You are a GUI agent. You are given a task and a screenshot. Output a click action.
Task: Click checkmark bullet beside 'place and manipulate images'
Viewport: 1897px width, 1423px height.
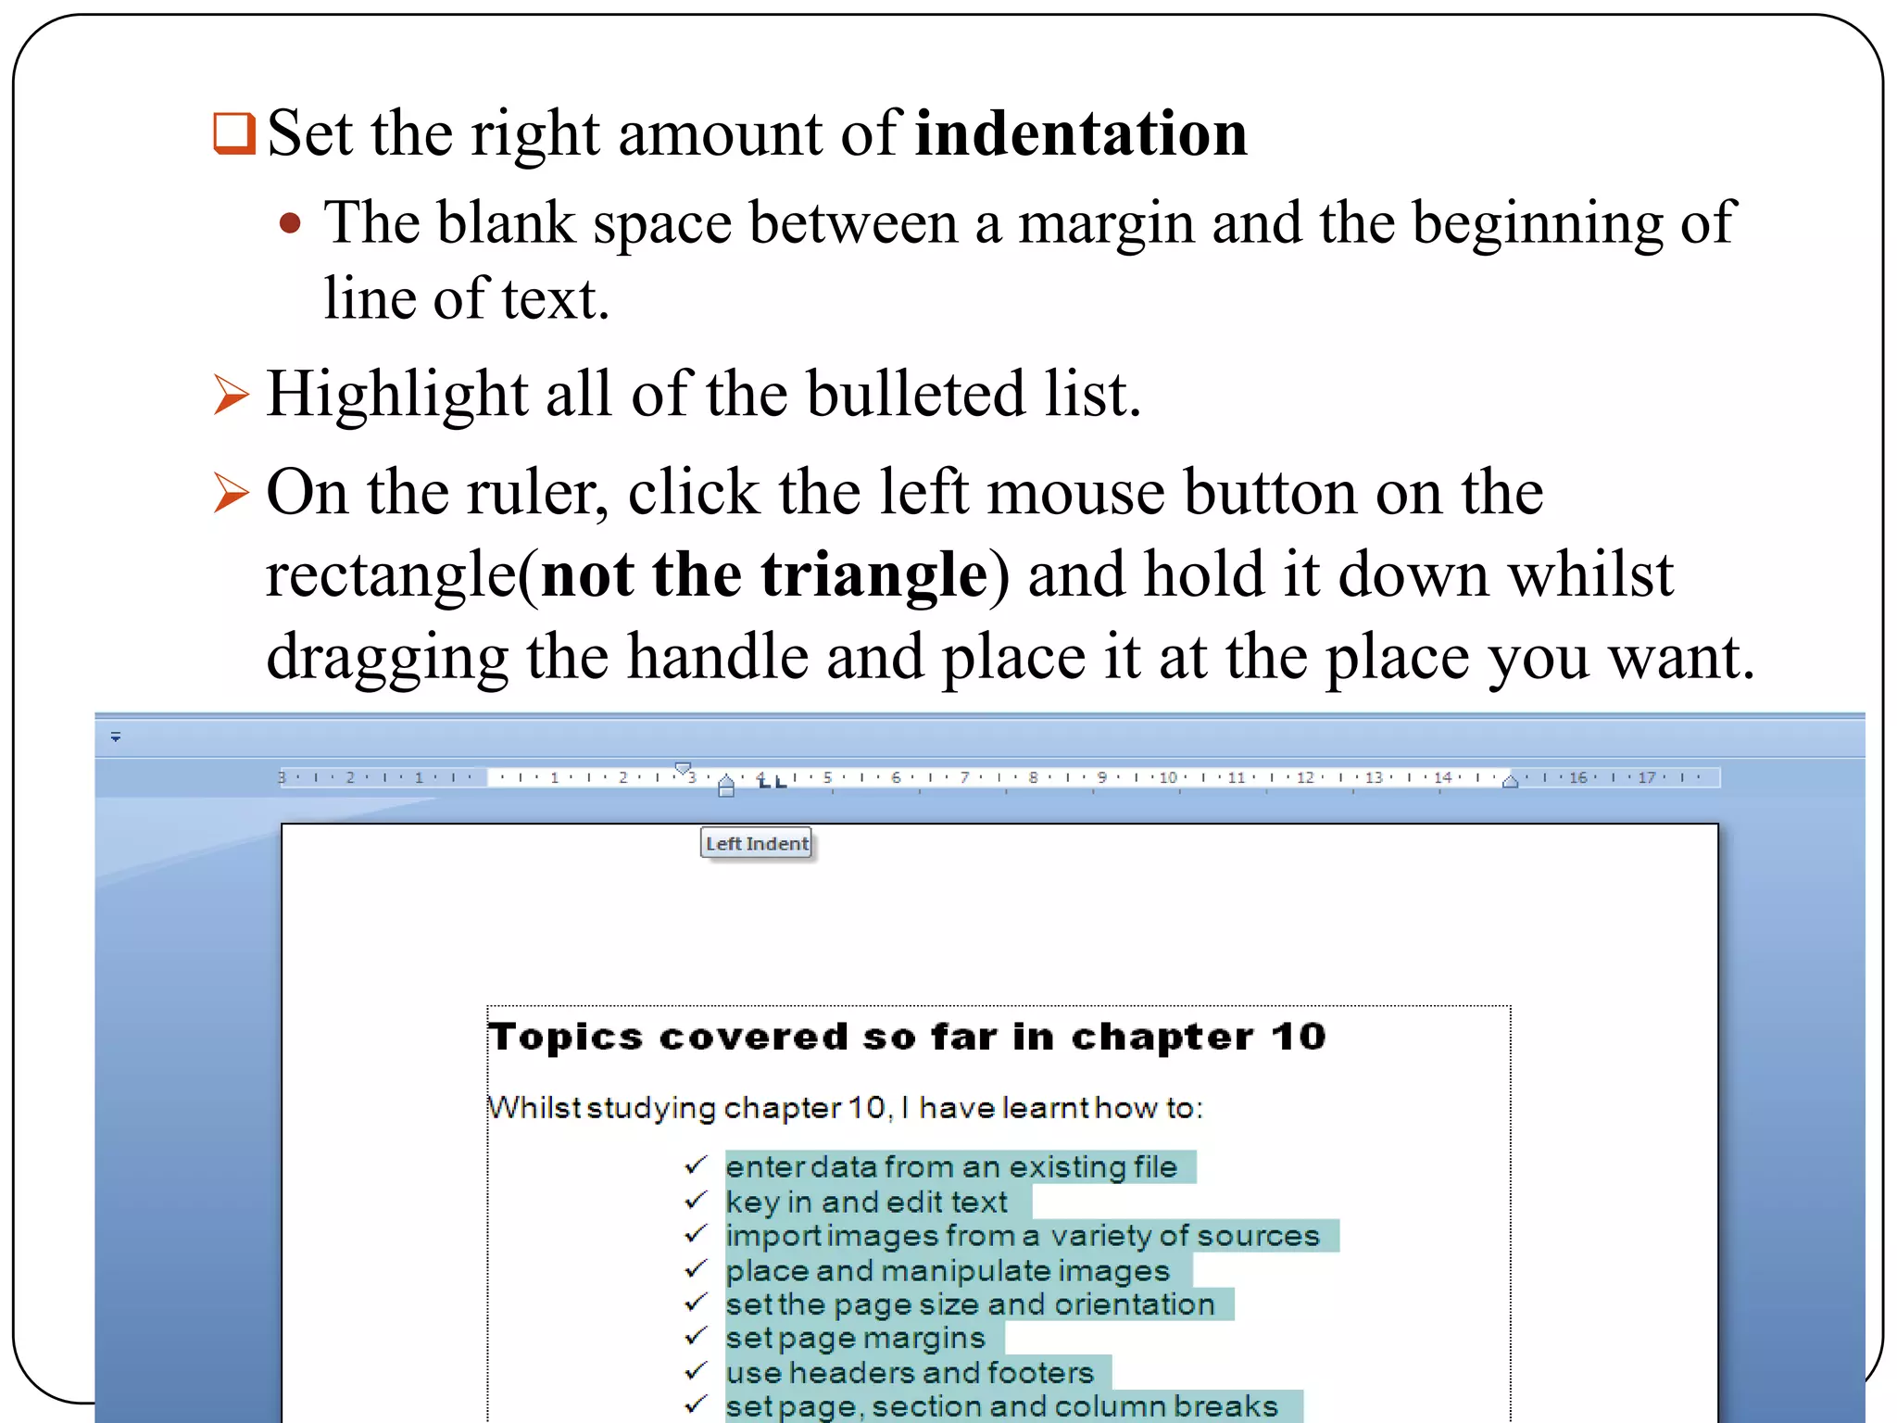click(x=696, y=1268)
